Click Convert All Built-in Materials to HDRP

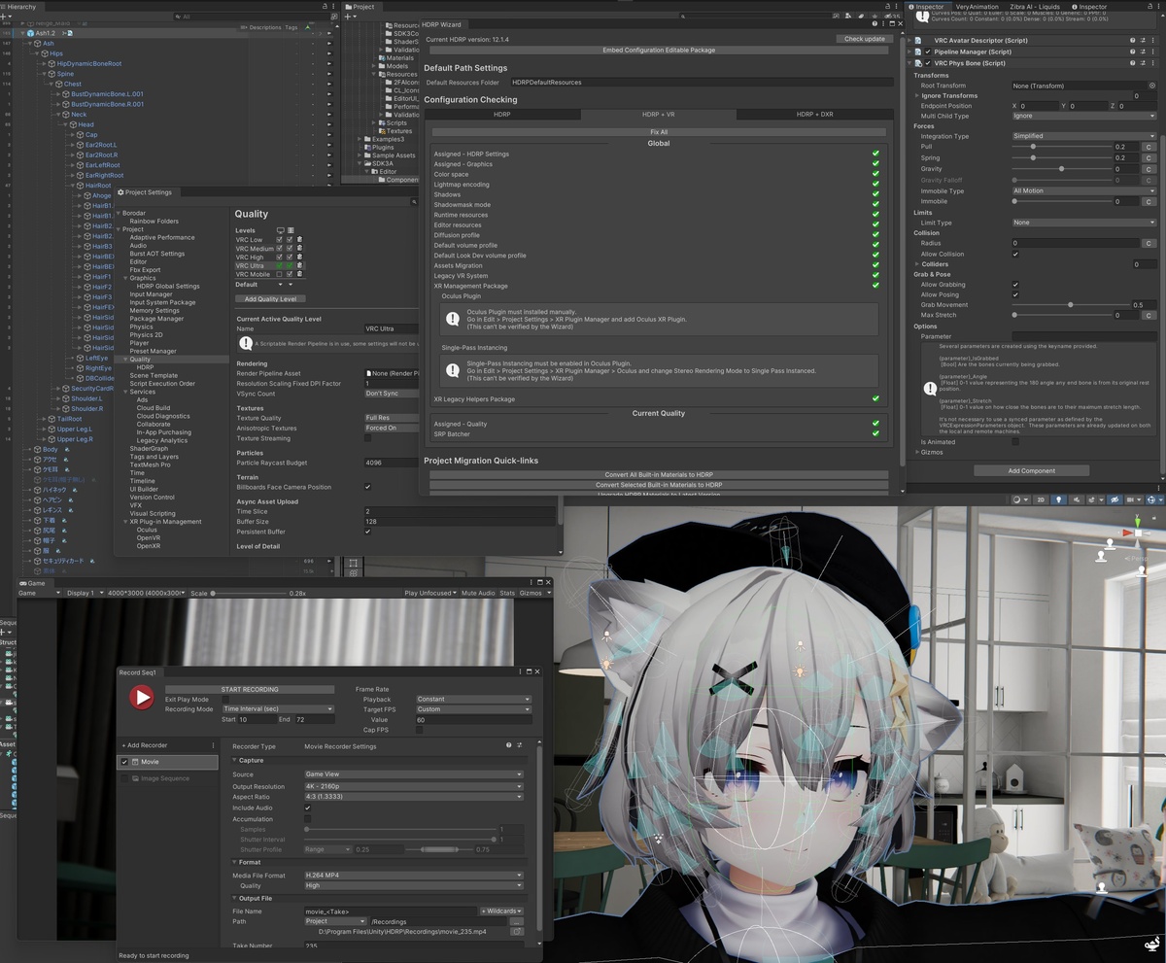click(659, 474)
